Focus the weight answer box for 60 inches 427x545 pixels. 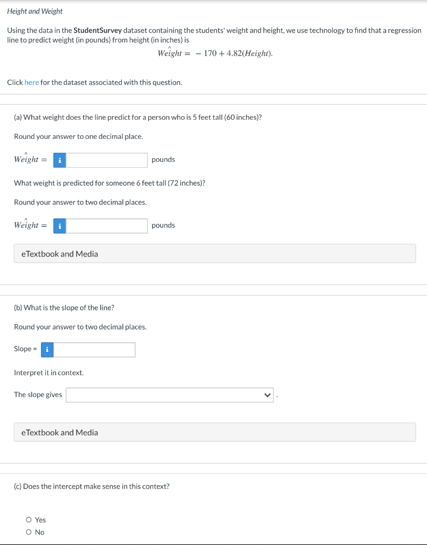point(106,160)
